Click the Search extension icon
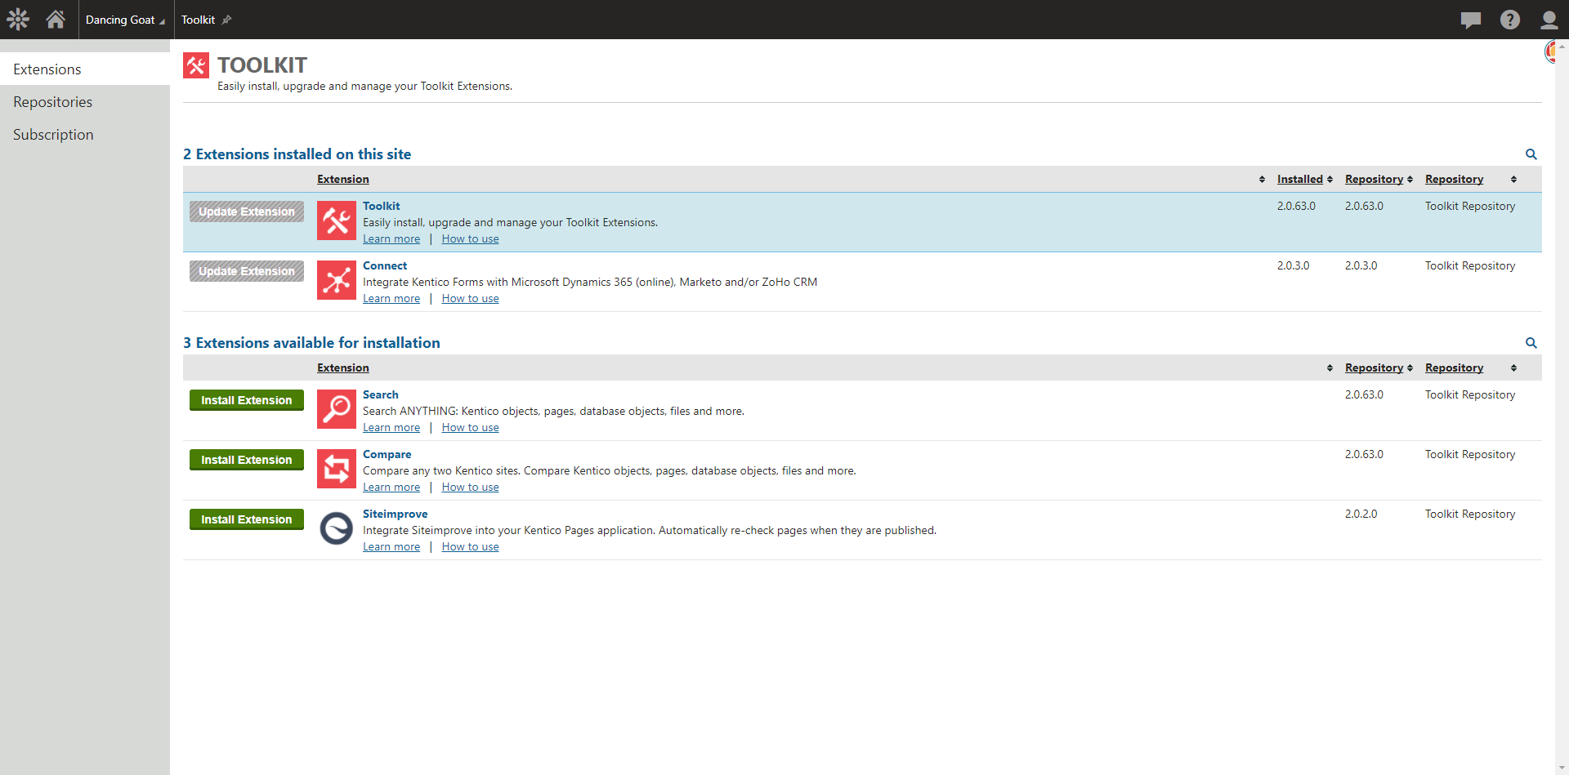The width and height of the screenshot is (1569, 775). click(x=337, y=409)
